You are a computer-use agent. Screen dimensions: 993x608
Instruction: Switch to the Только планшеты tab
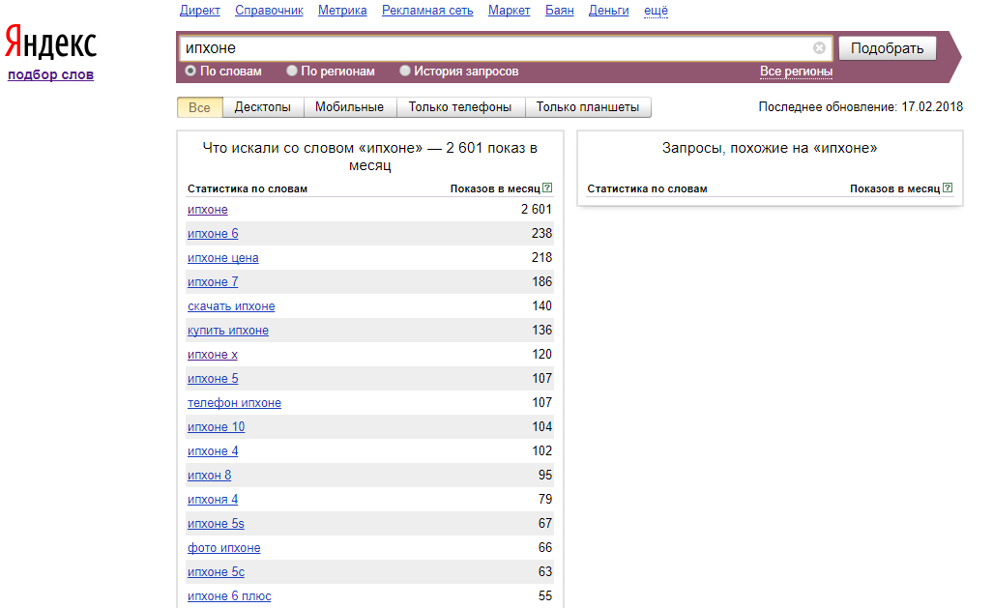click(x=588, y=107)
